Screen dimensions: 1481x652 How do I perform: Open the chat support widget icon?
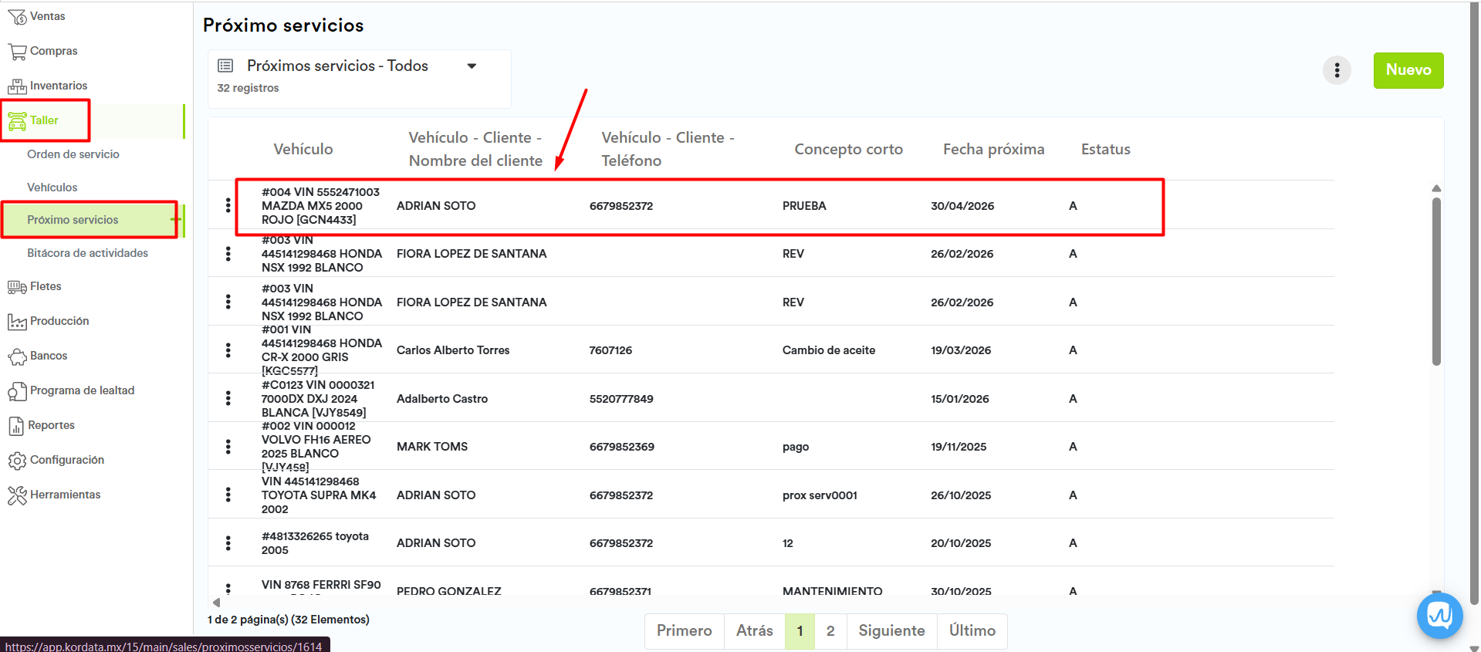coord(1439,615)
